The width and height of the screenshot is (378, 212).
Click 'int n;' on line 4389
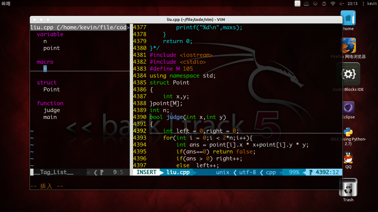click(x=159, y=110)
